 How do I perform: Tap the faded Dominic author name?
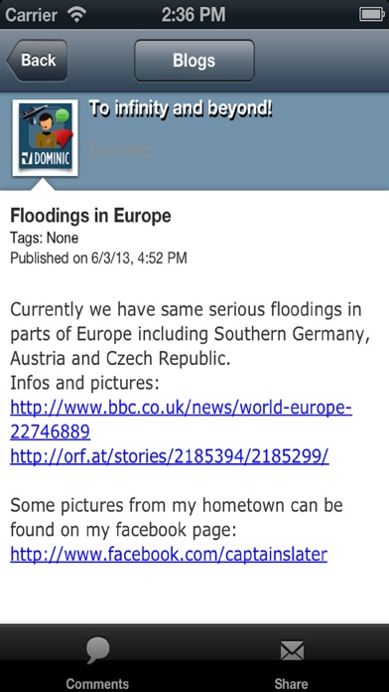(120, 150)
